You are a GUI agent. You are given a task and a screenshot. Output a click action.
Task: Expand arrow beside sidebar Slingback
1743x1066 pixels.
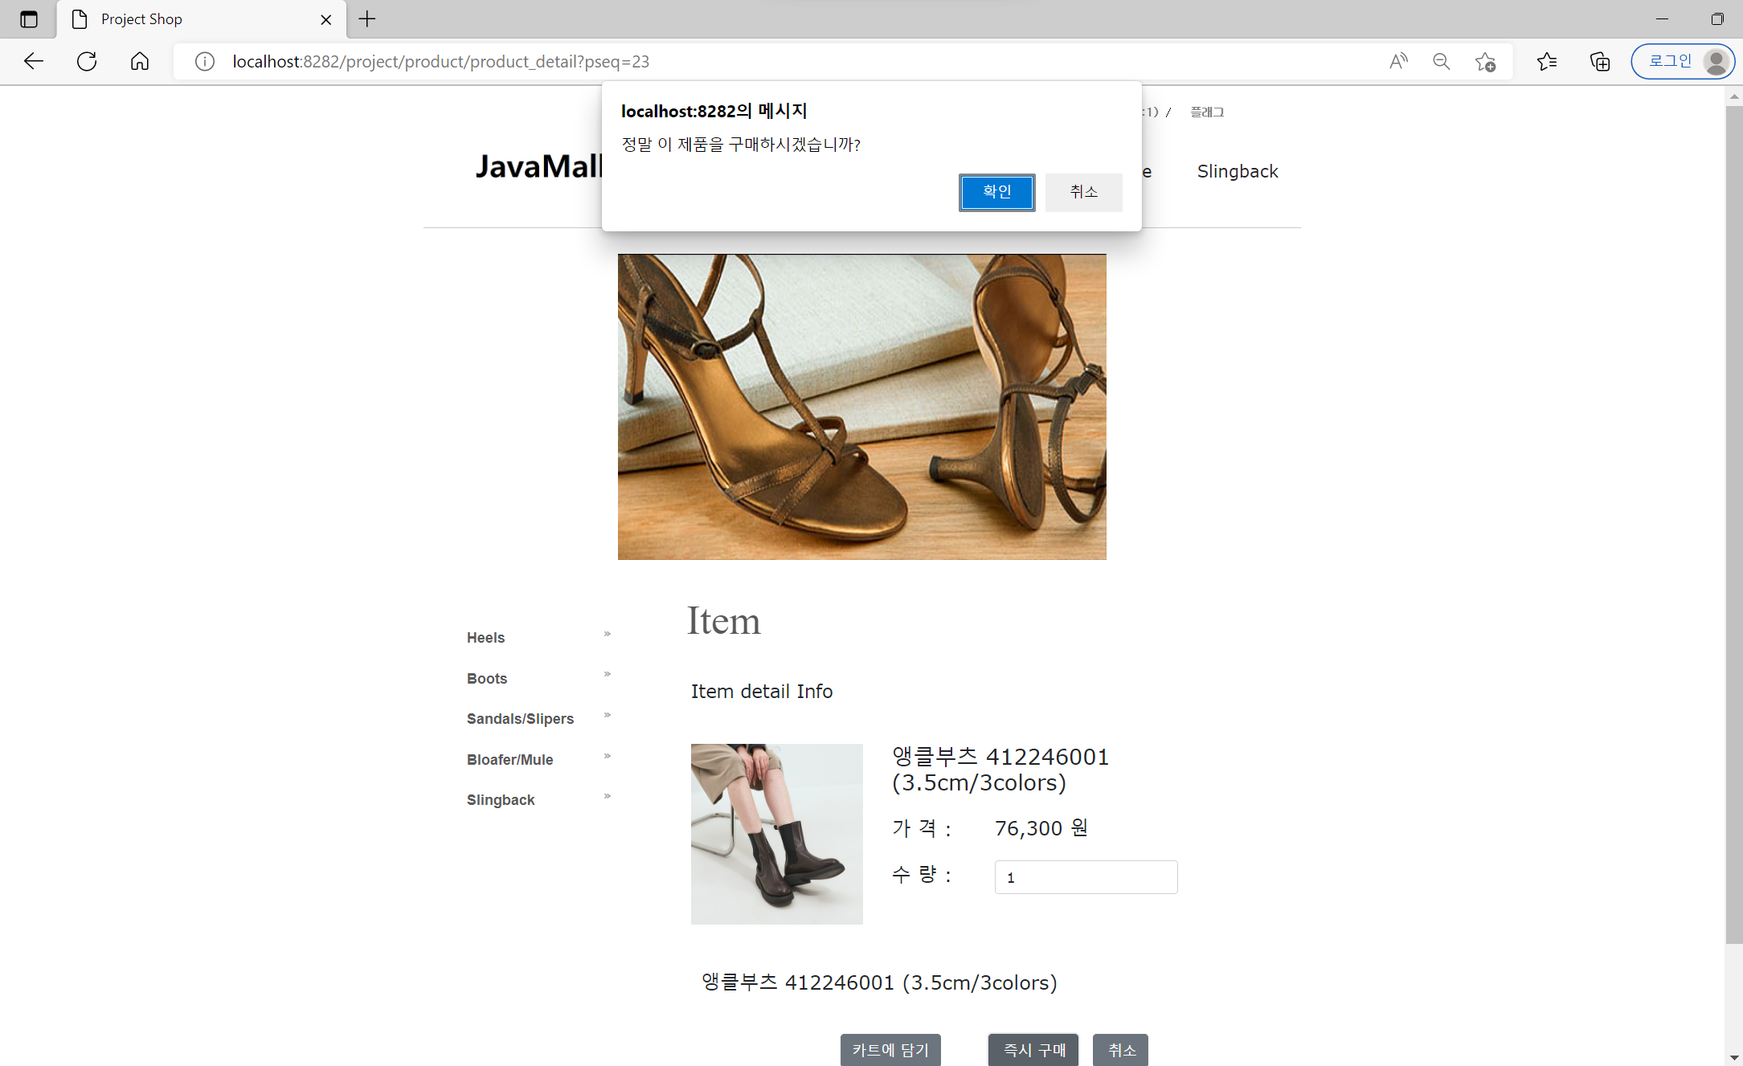tap(608, 796)
